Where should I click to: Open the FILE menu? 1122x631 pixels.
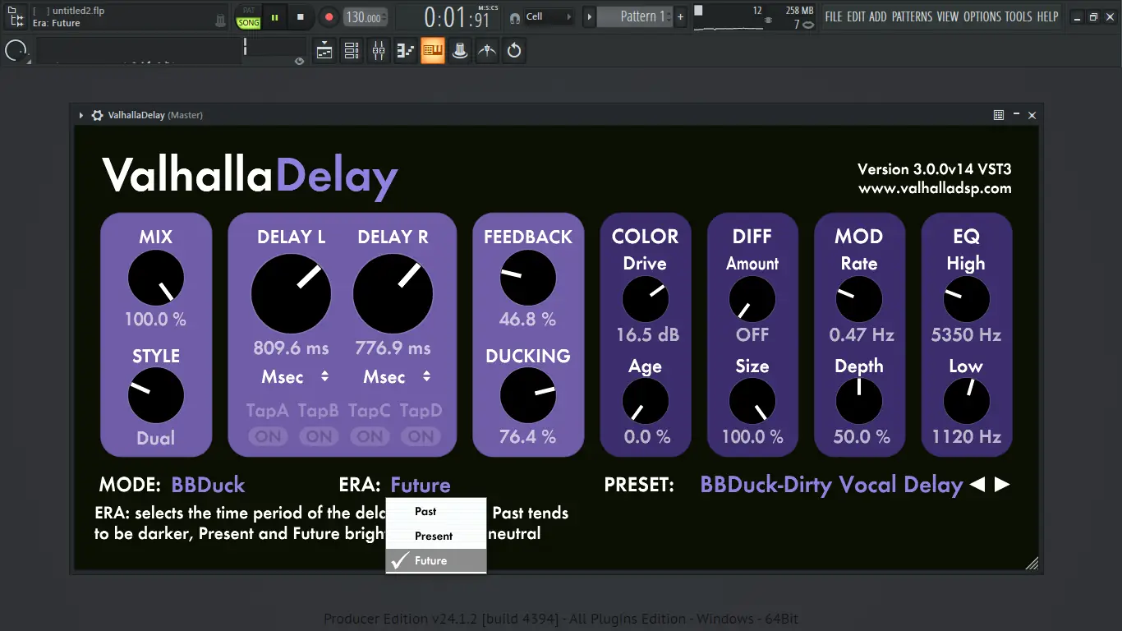tap(834, 16)
